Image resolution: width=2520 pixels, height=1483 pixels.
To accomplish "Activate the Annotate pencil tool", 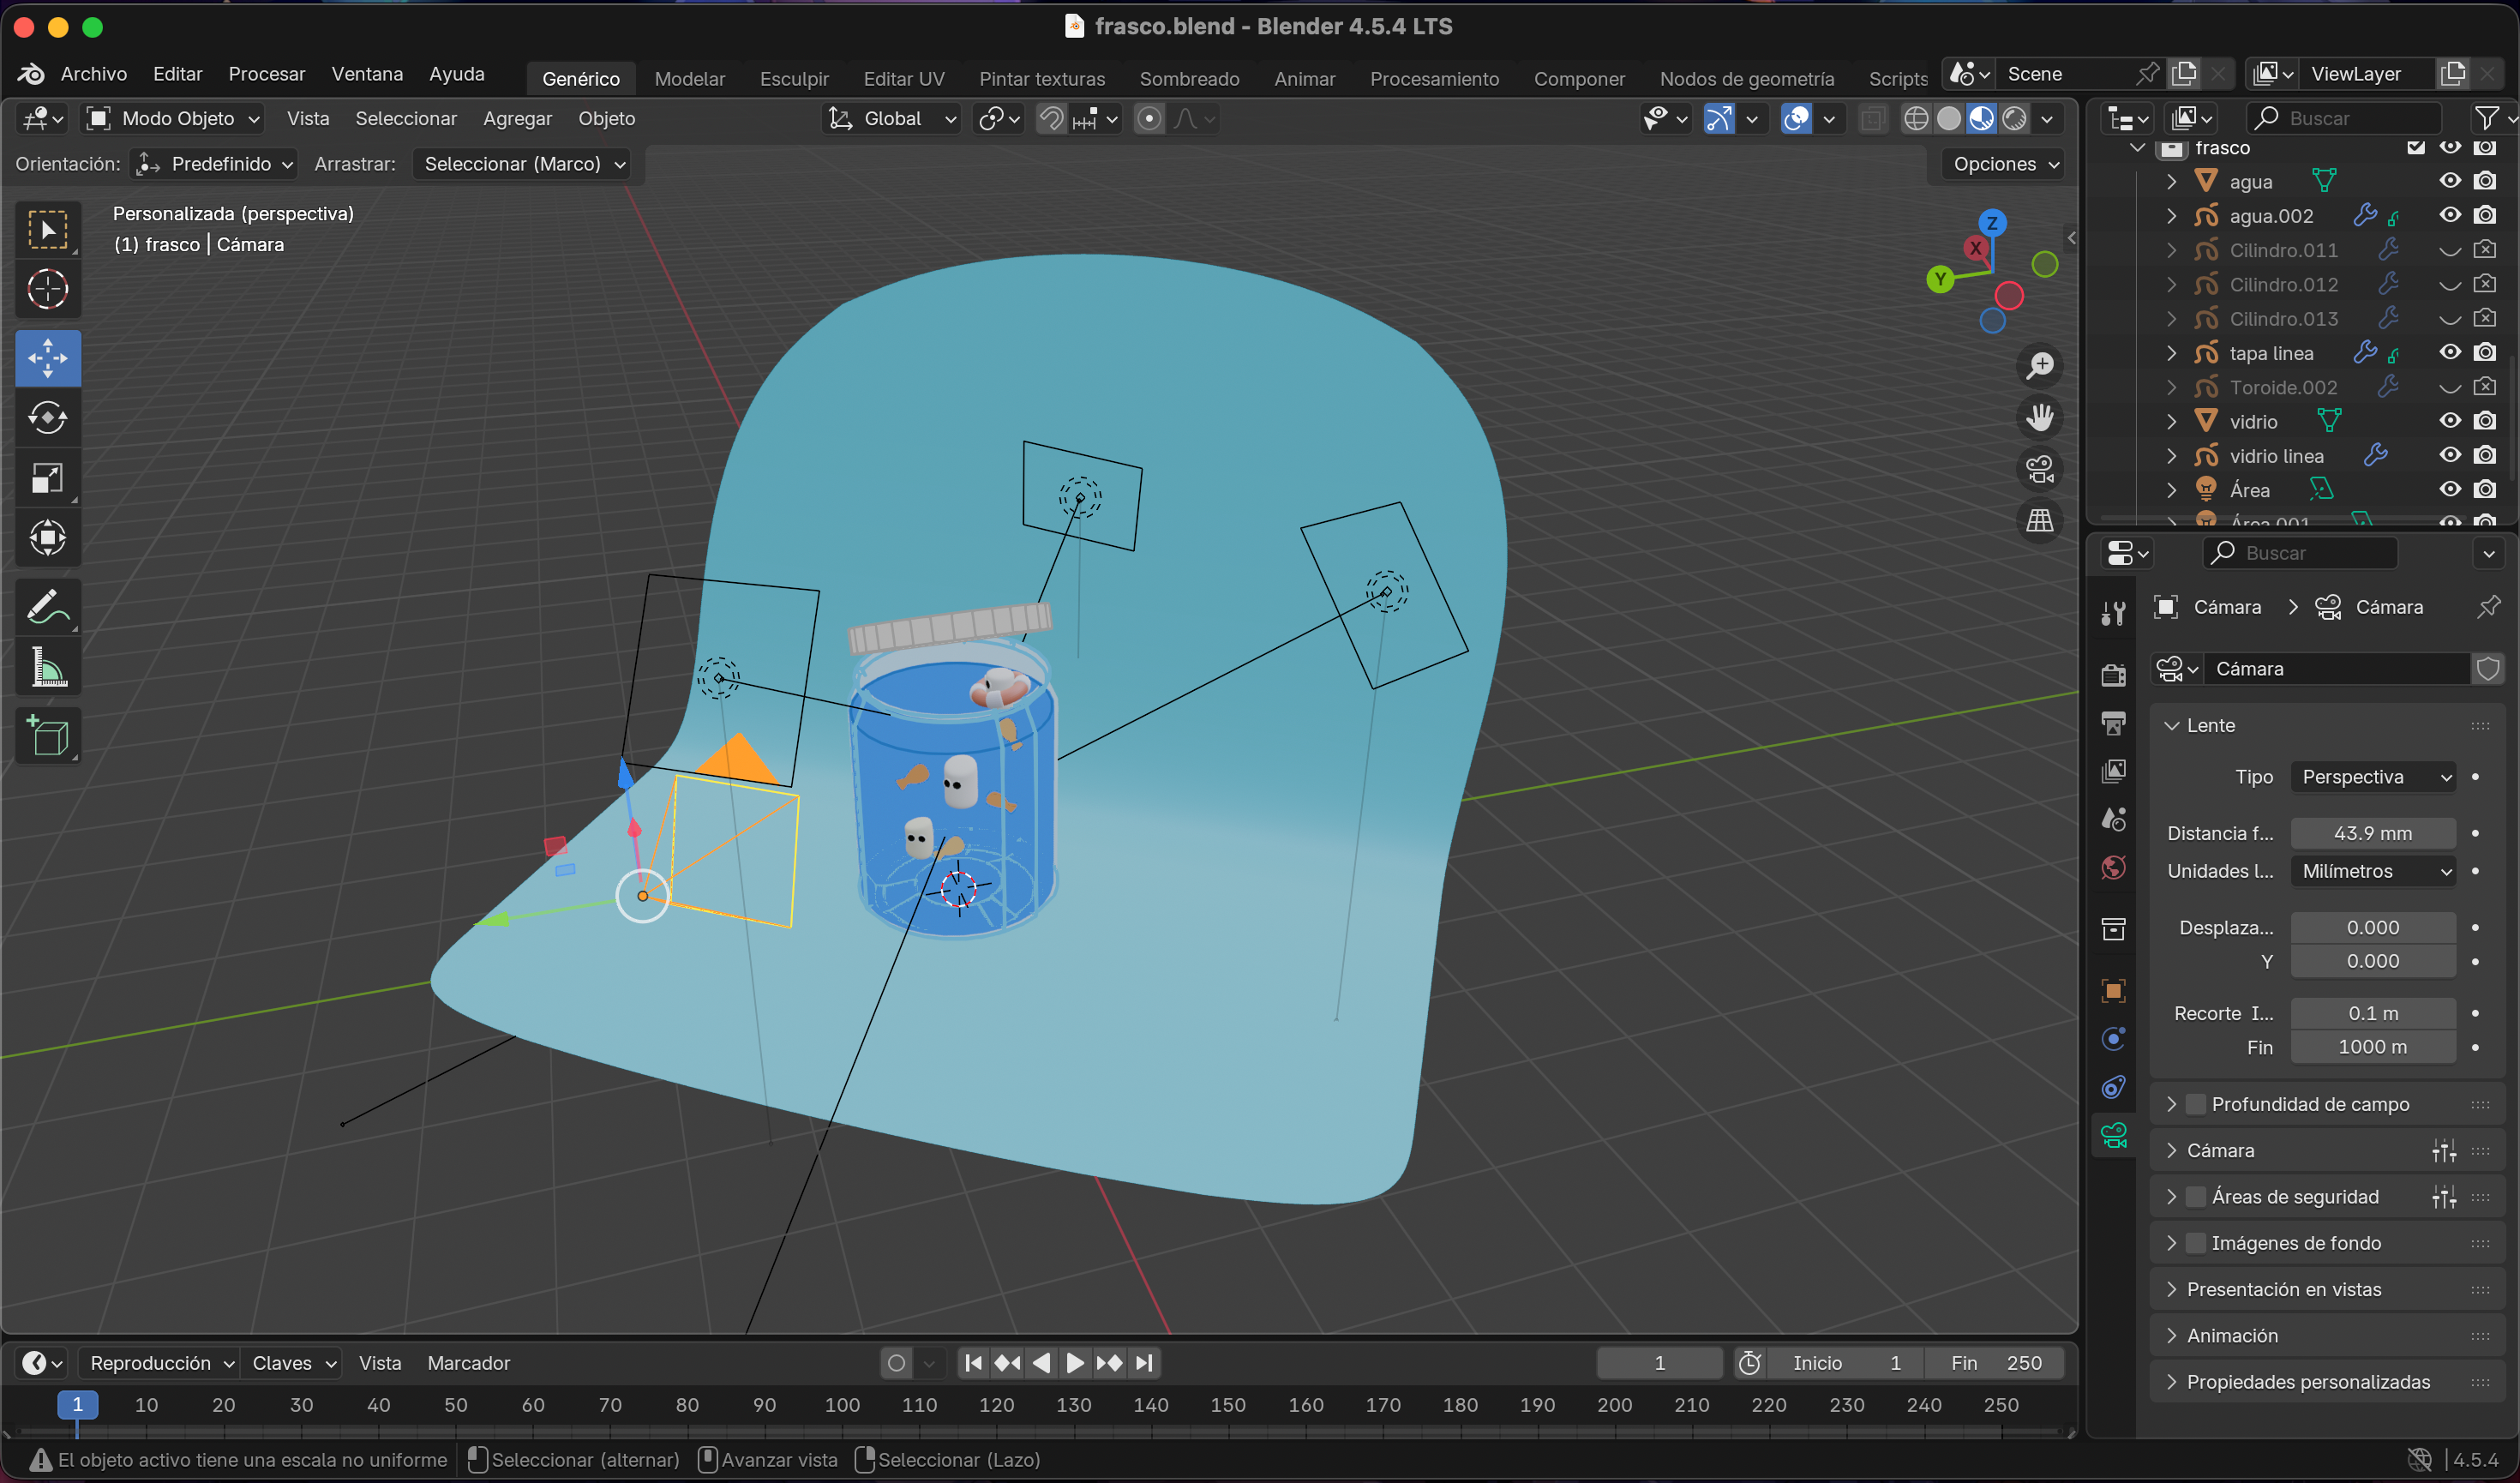I will coord(47,607).
